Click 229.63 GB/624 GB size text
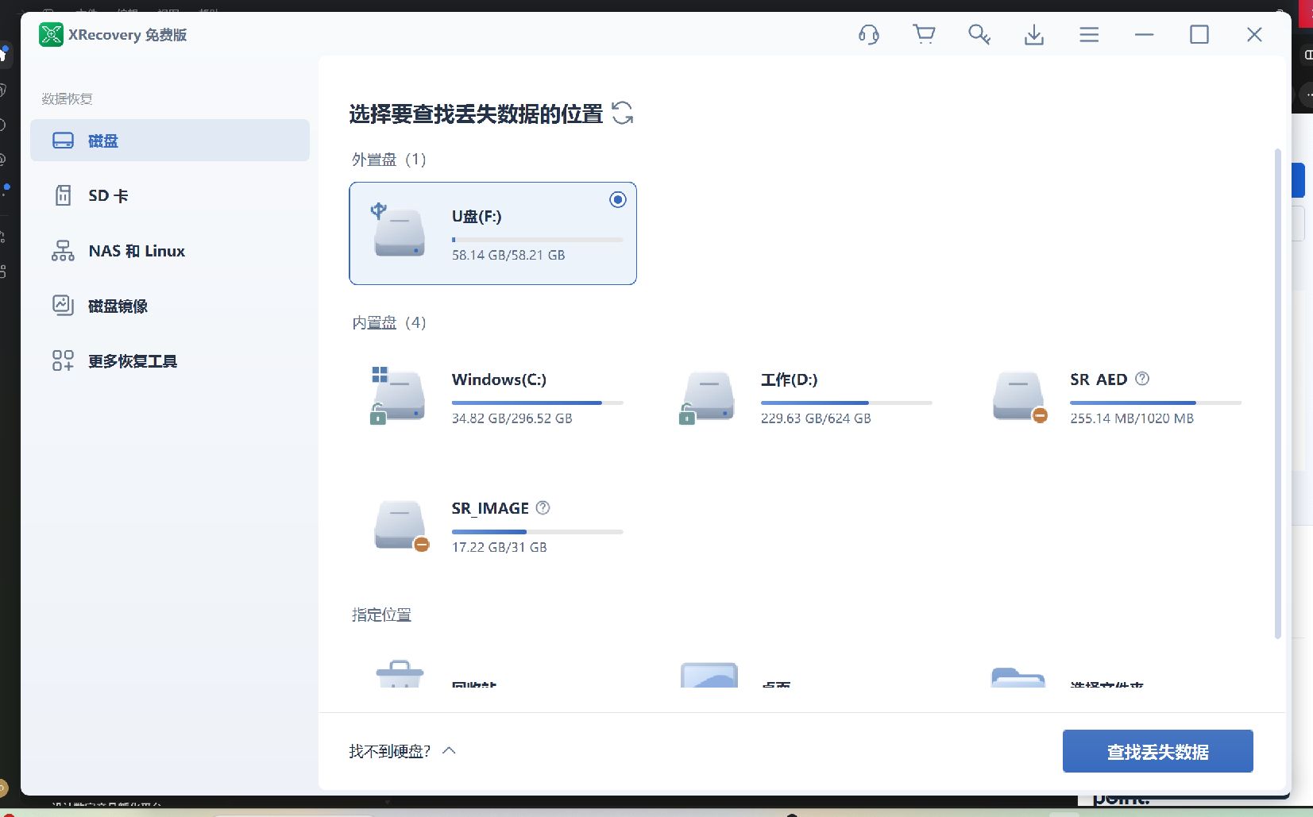Viewport: 1313px width, 817px height. point(816,418)
